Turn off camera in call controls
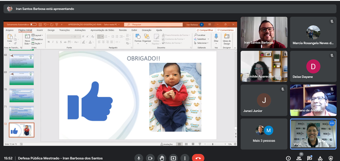Screen dimensions: 340x161 (150, 158)
